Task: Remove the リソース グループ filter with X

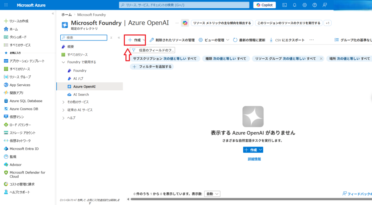Action: 321,59
